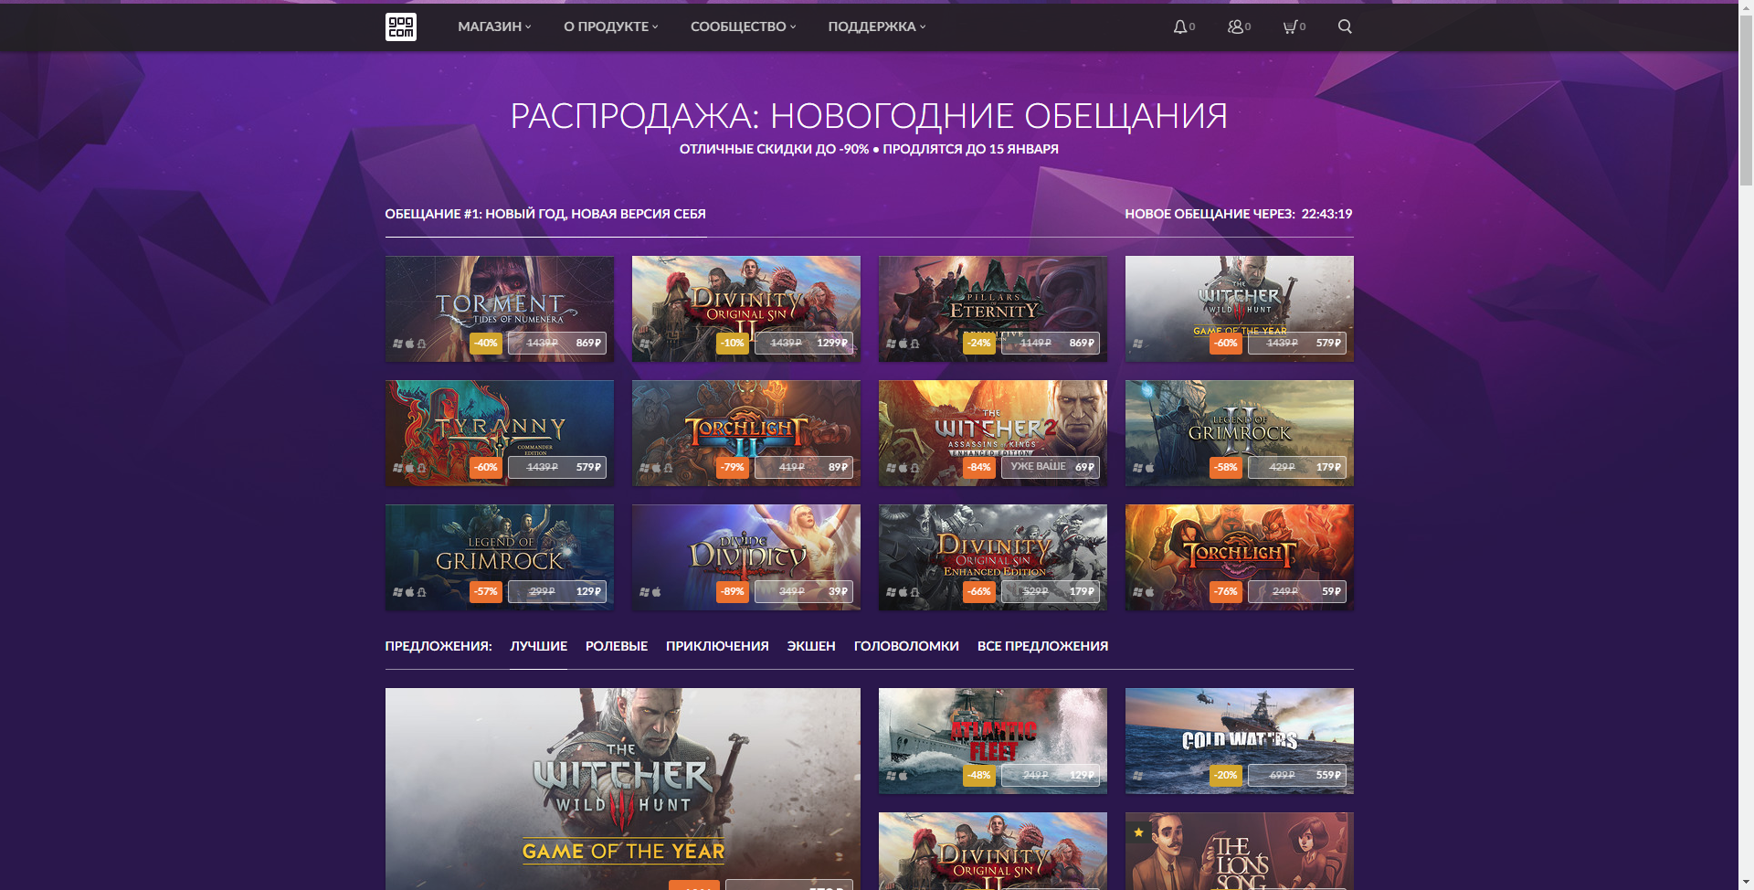The width and height of the screenshot is (1754, 890).
Task: Click the -84% badge on Witcher 2
Action: click(979, 468)
